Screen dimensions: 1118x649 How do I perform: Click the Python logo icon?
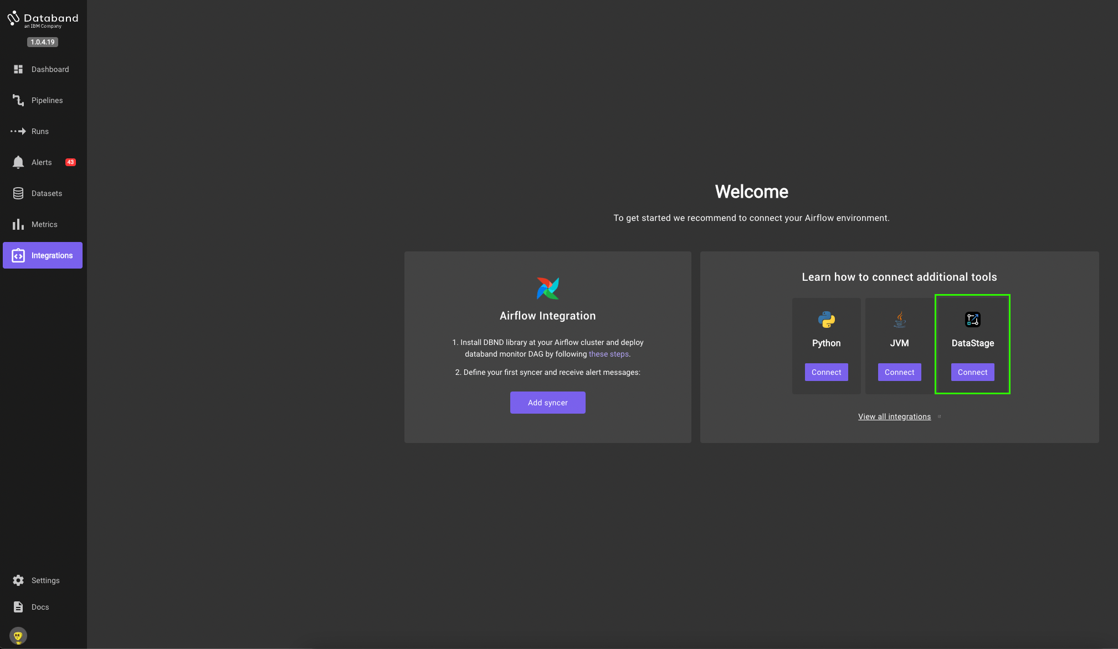[x=826, y=320]
